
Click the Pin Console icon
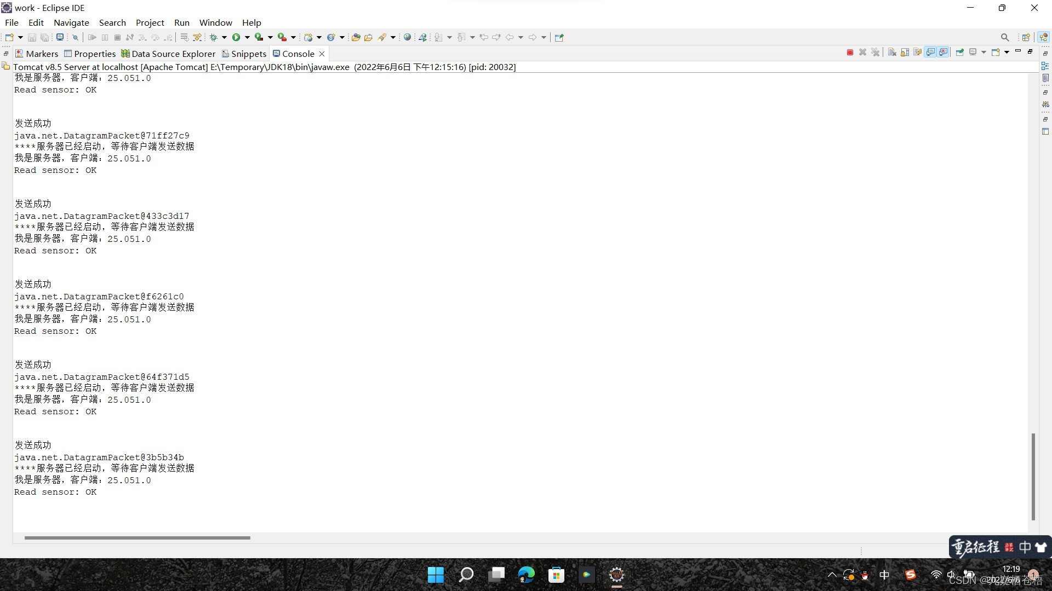(959, 53)
